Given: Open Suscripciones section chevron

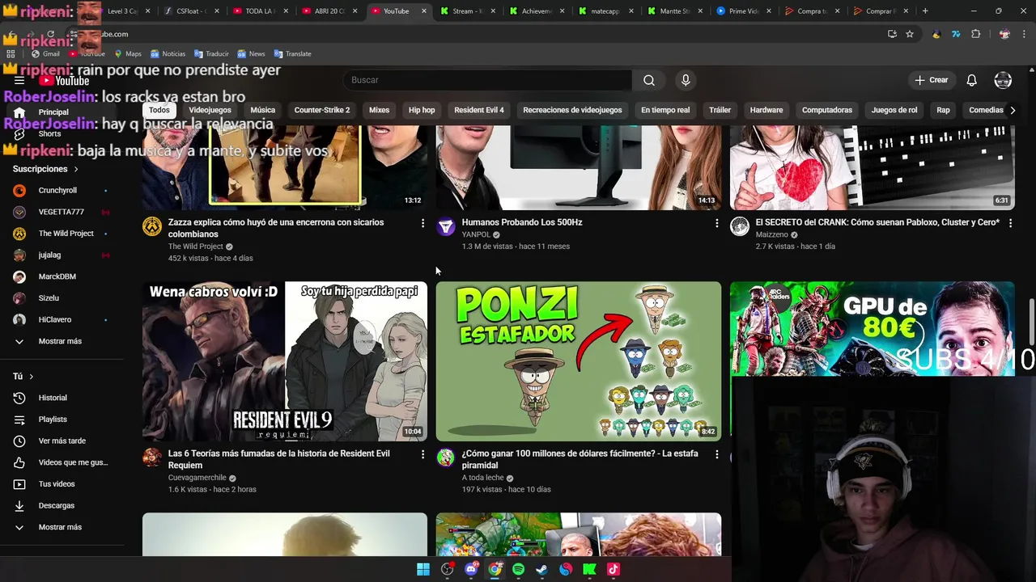Looking at the screenshot, I should click(76, 169).
